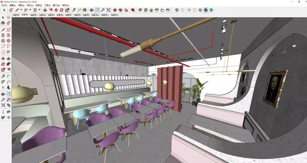Activate the Orbit tool in top toolbar

(x=92, y=10)
